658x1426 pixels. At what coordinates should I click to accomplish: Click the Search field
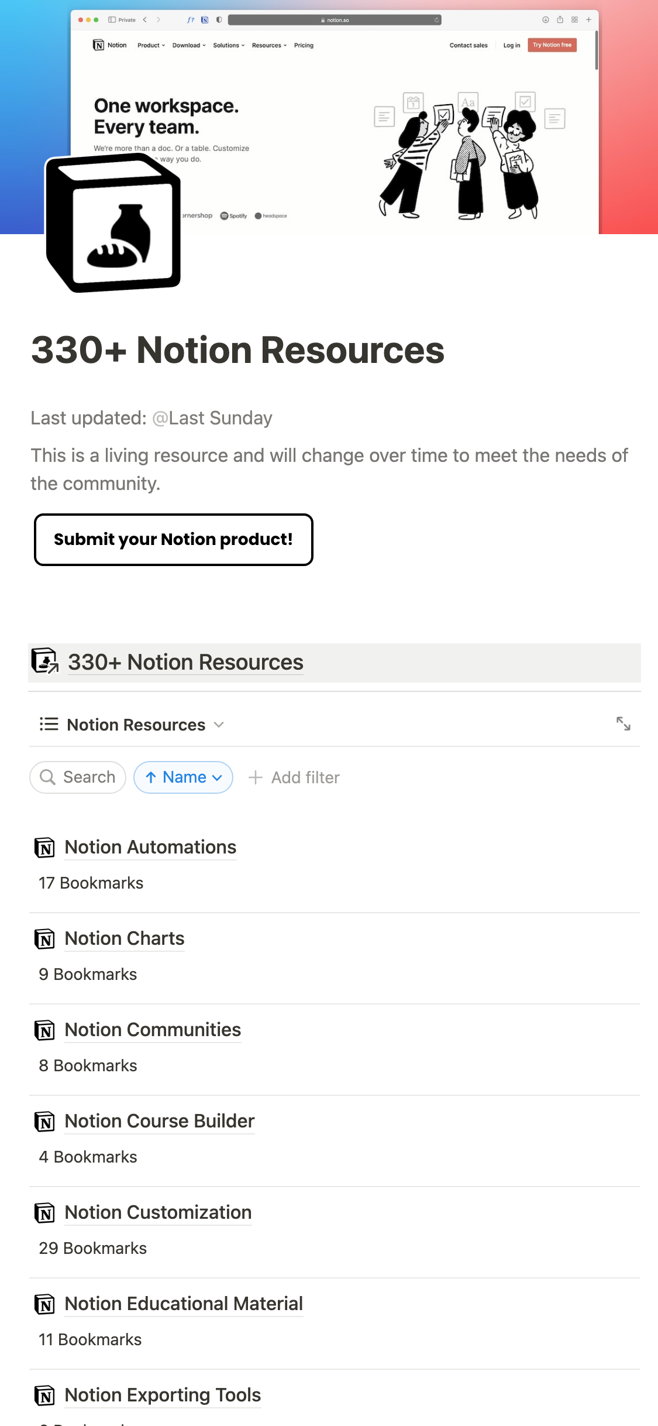click(x=78, y=777)
